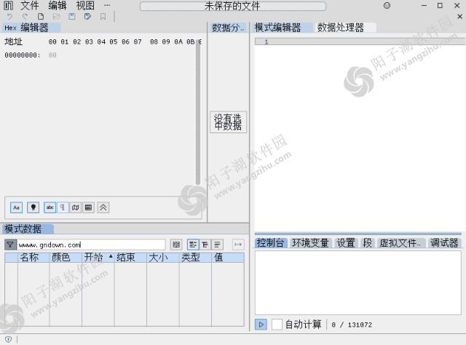Click the www.gndown.com filter field

pyautogui.click(x=91, y=245)
